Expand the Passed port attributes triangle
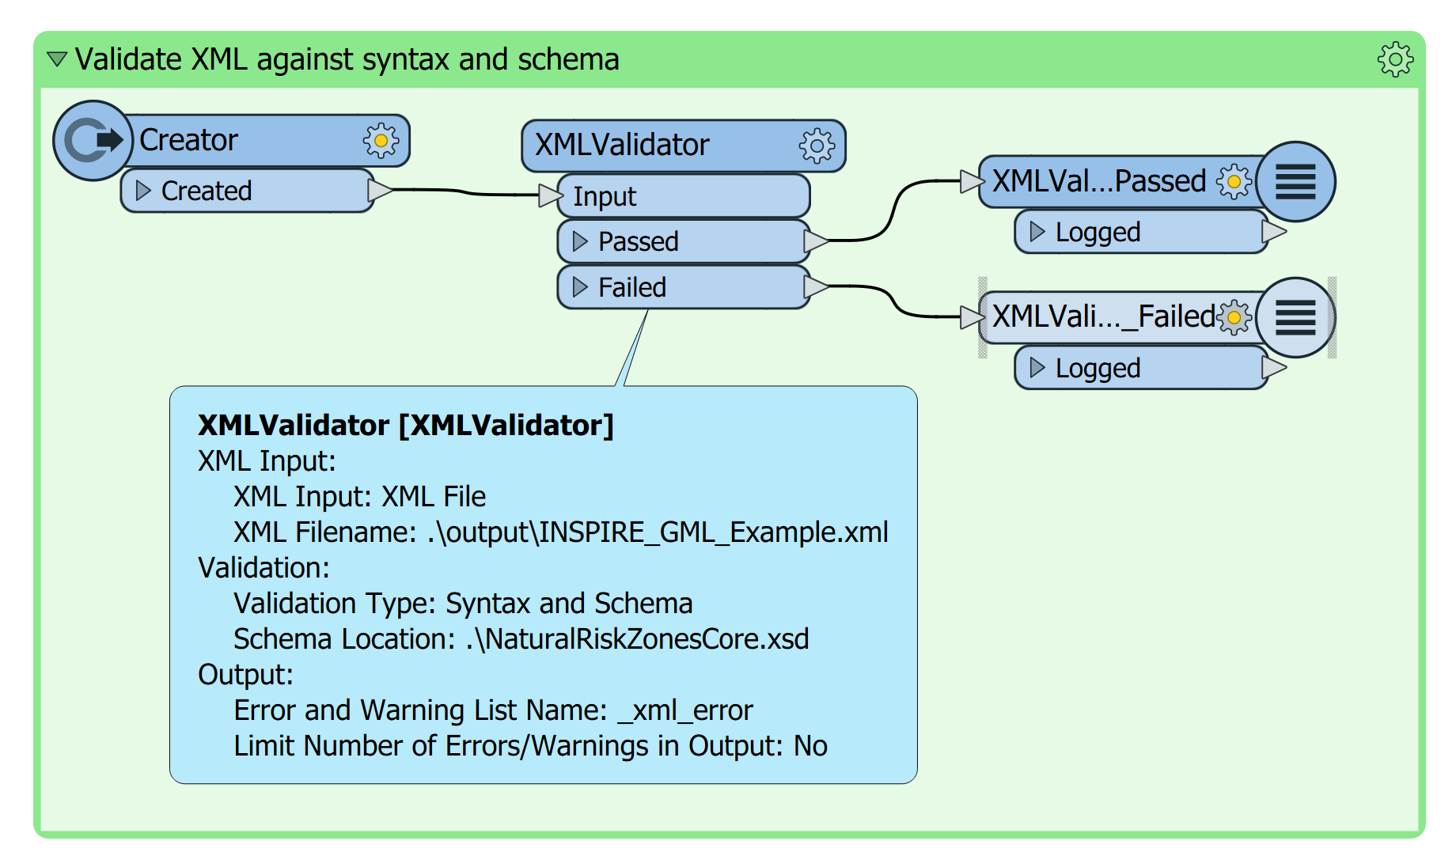This screenshot has height=856, width=1456. [580, 241]
